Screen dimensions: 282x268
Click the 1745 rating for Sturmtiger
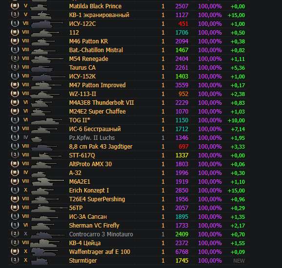(x=182, y=261)
